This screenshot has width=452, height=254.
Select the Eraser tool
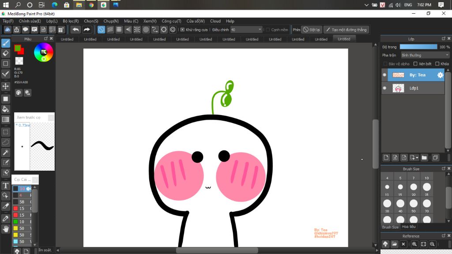point(5,53)
